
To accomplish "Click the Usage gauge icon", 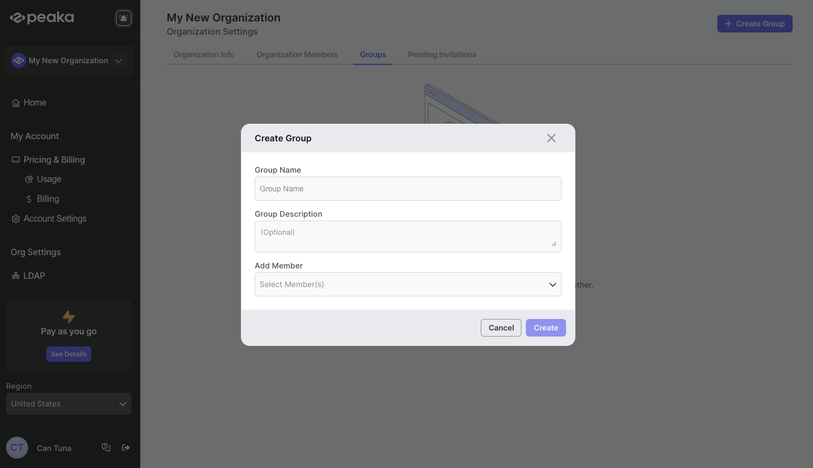I will [29, 179].
